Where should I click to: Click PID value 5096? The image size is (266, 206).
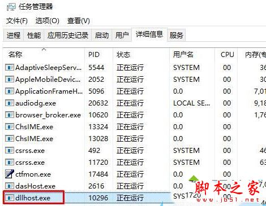pyautogui.click(x=96, y=91)
